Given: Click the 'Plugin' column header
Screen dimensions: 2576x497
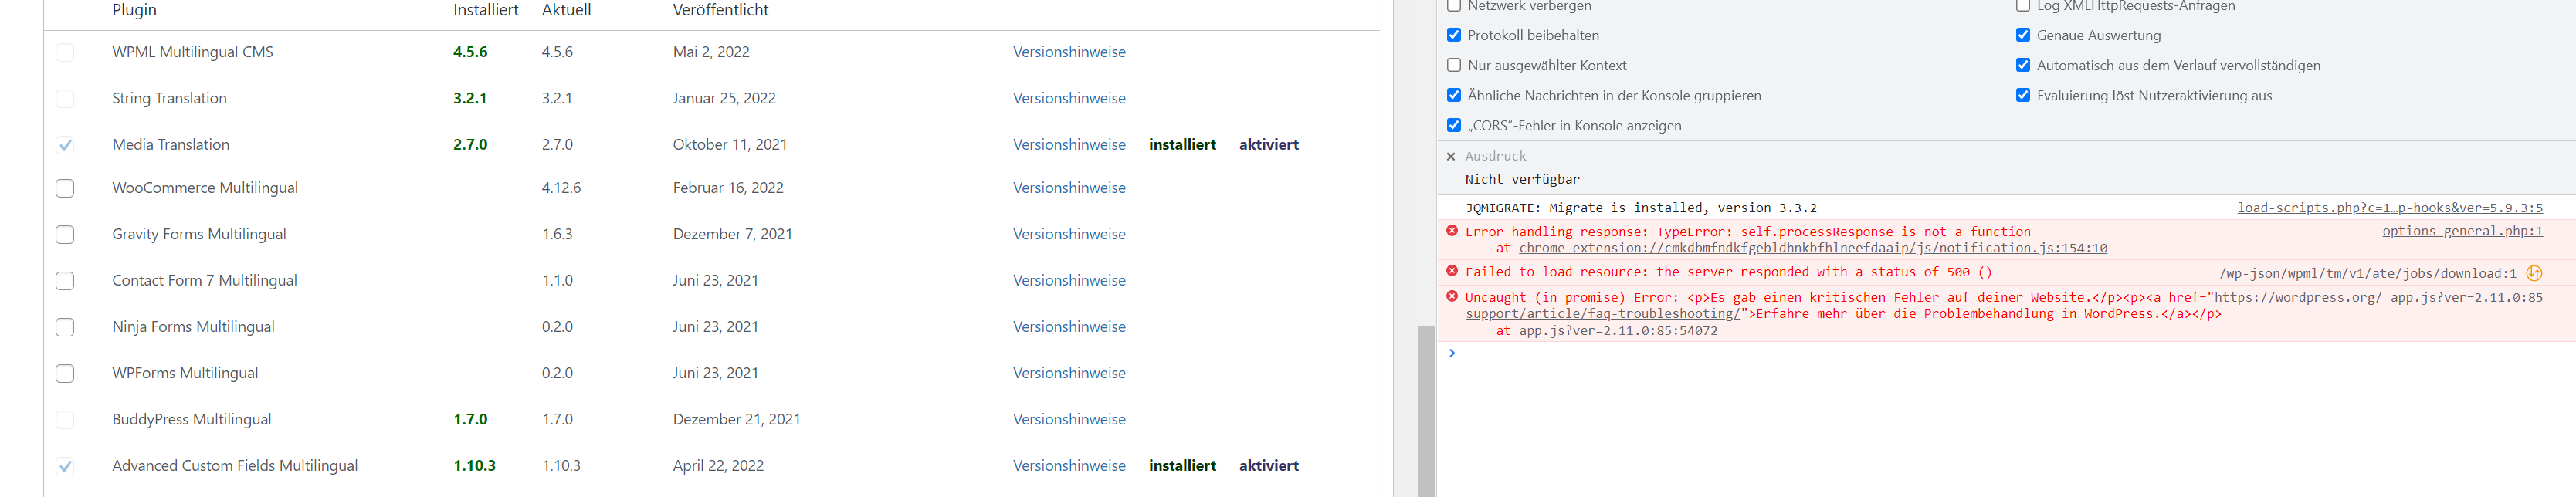Looking at the screenshot, I should [x=134, y=10].
